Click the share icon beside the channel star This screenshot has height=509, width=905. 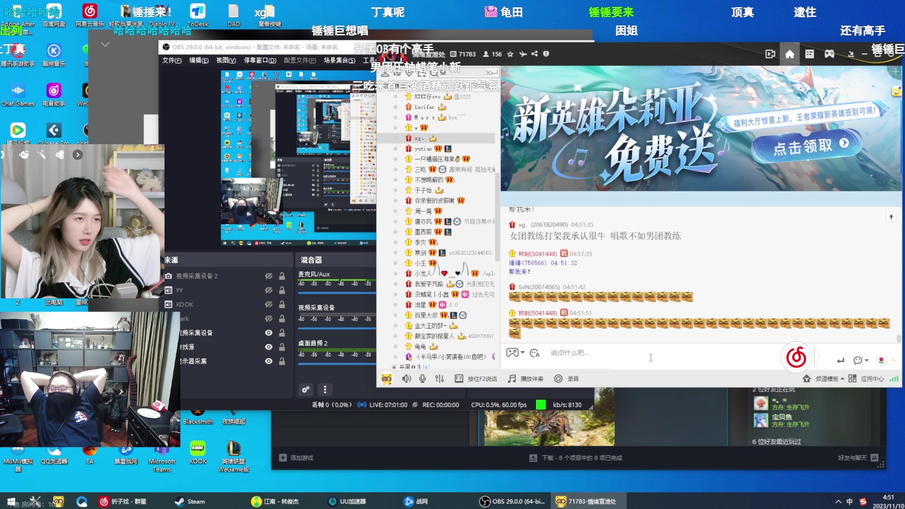[x=535, y=54]
